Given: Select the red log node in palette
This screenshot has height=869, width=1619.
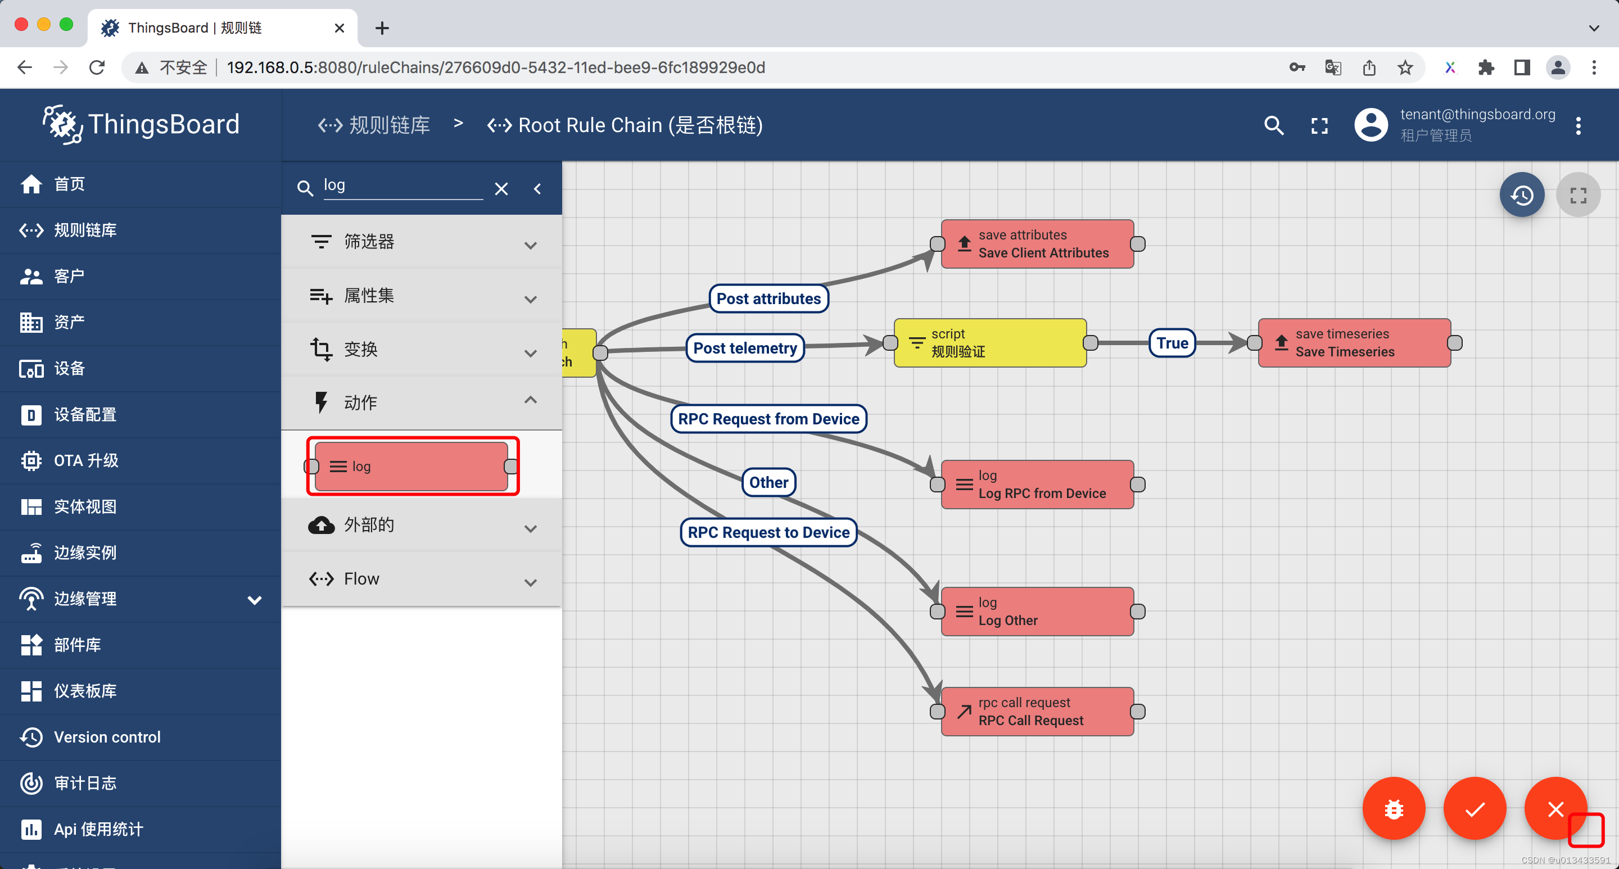Looking at the screenshot, I should point(411,466).
